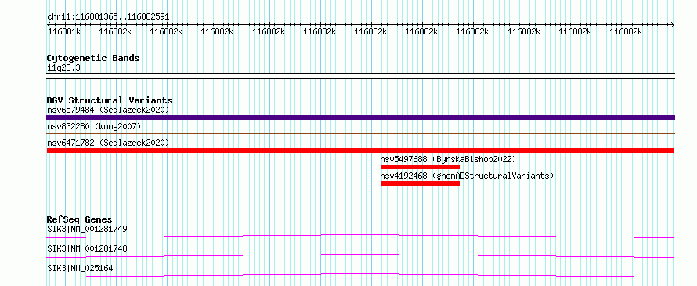
Task: Click the RefSeq Genes track heading
Action: (80, 219)
